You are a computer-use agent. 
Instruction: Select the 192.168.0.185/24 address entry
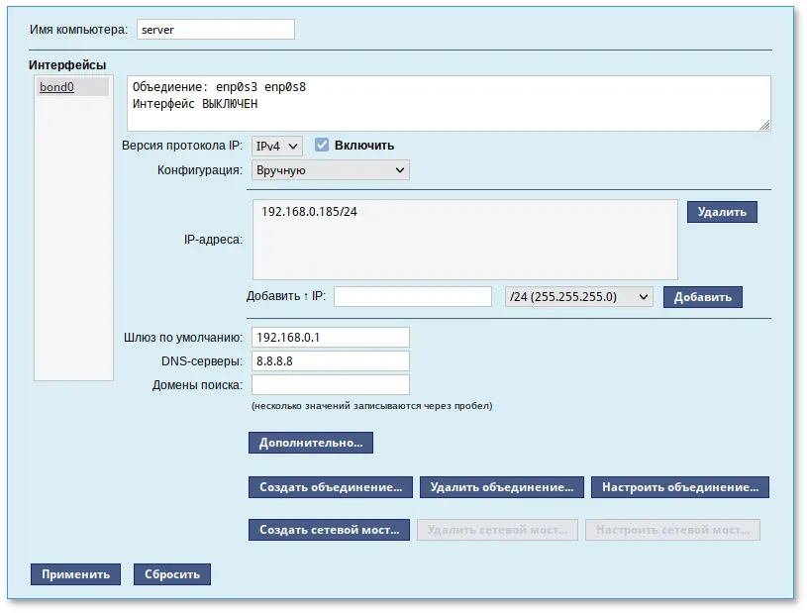coord(309,212)
